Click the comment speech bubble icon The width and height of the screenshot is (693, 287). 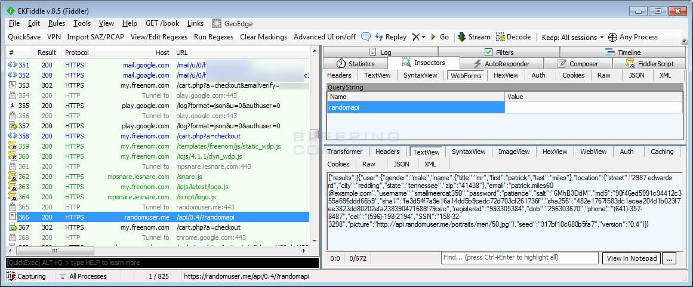pos(365,37)
